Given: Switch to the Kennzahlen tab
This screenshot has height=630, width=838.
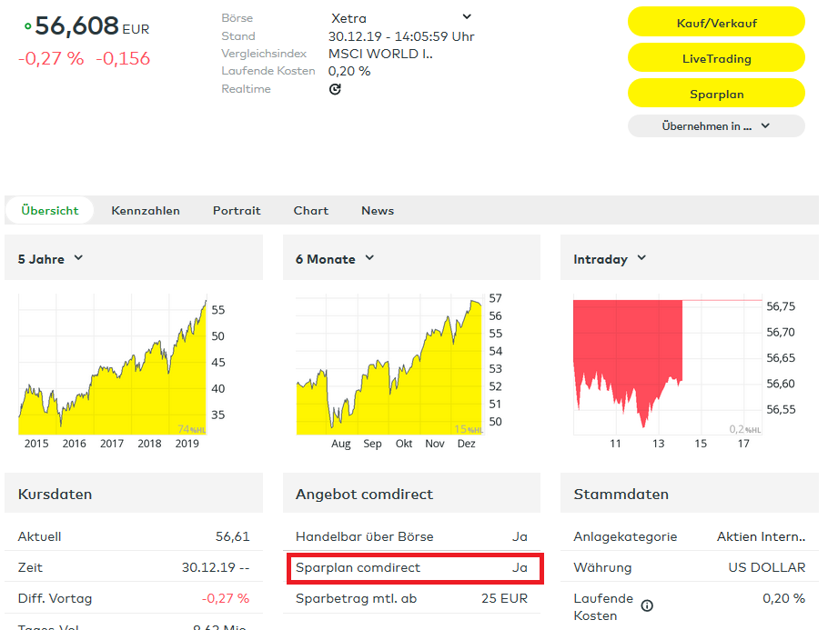Looking at the screenshot, I should [146, 210].
